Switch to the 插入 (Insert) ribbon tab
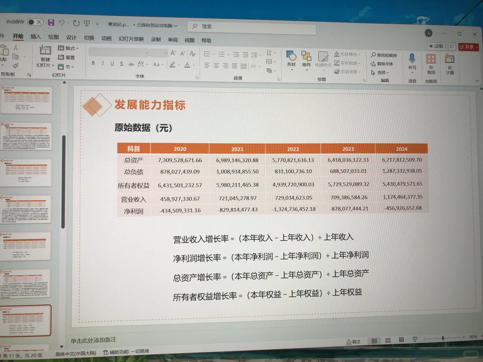Viewport: 483px width, 362px height. click(35, 37)
